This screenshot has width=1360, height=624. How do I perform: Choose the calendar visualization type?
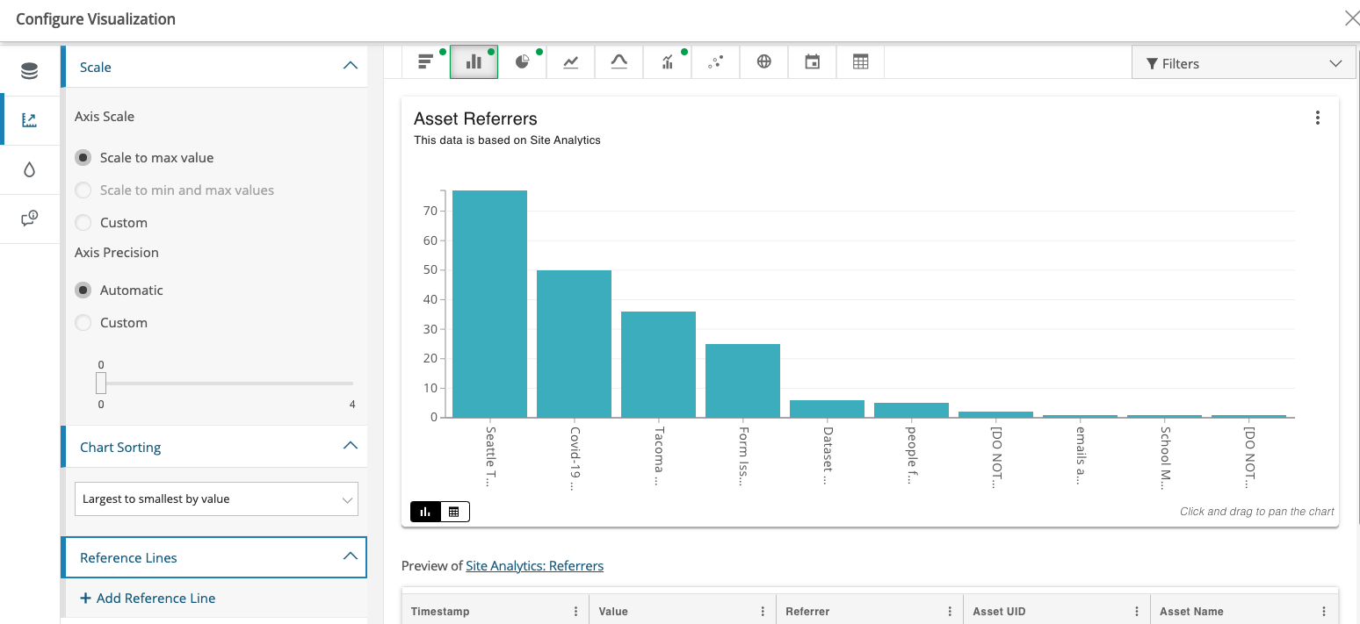point(813,62)
